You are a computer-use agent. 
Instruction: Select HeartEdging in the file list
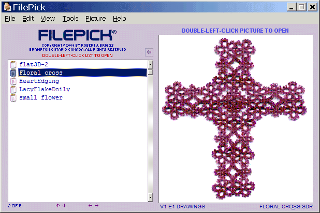click(x=39, y=81)
